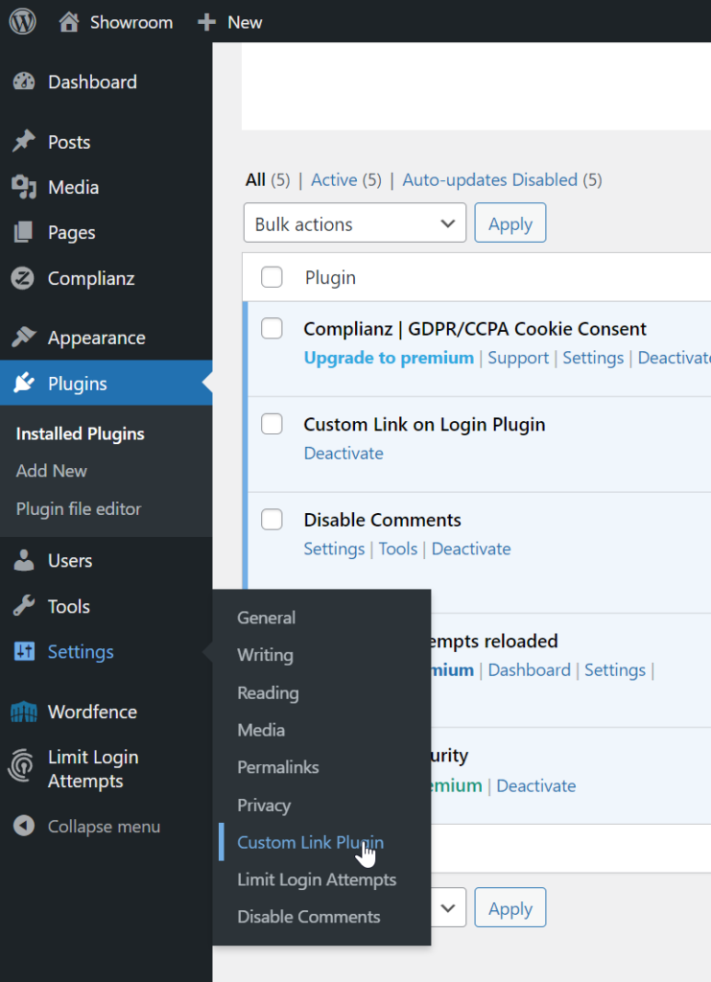This screenshot has width=711, height=982.
Task: Open the top Bulk actions dropdown
Action: 354,223
